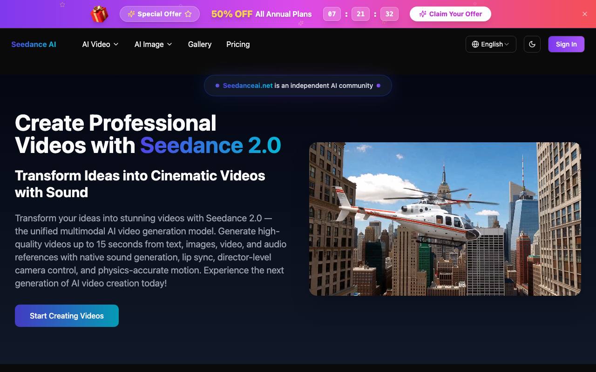The image size is (596, 372).
Task: Click the red gift box icon
Action: tap(99, 14)
